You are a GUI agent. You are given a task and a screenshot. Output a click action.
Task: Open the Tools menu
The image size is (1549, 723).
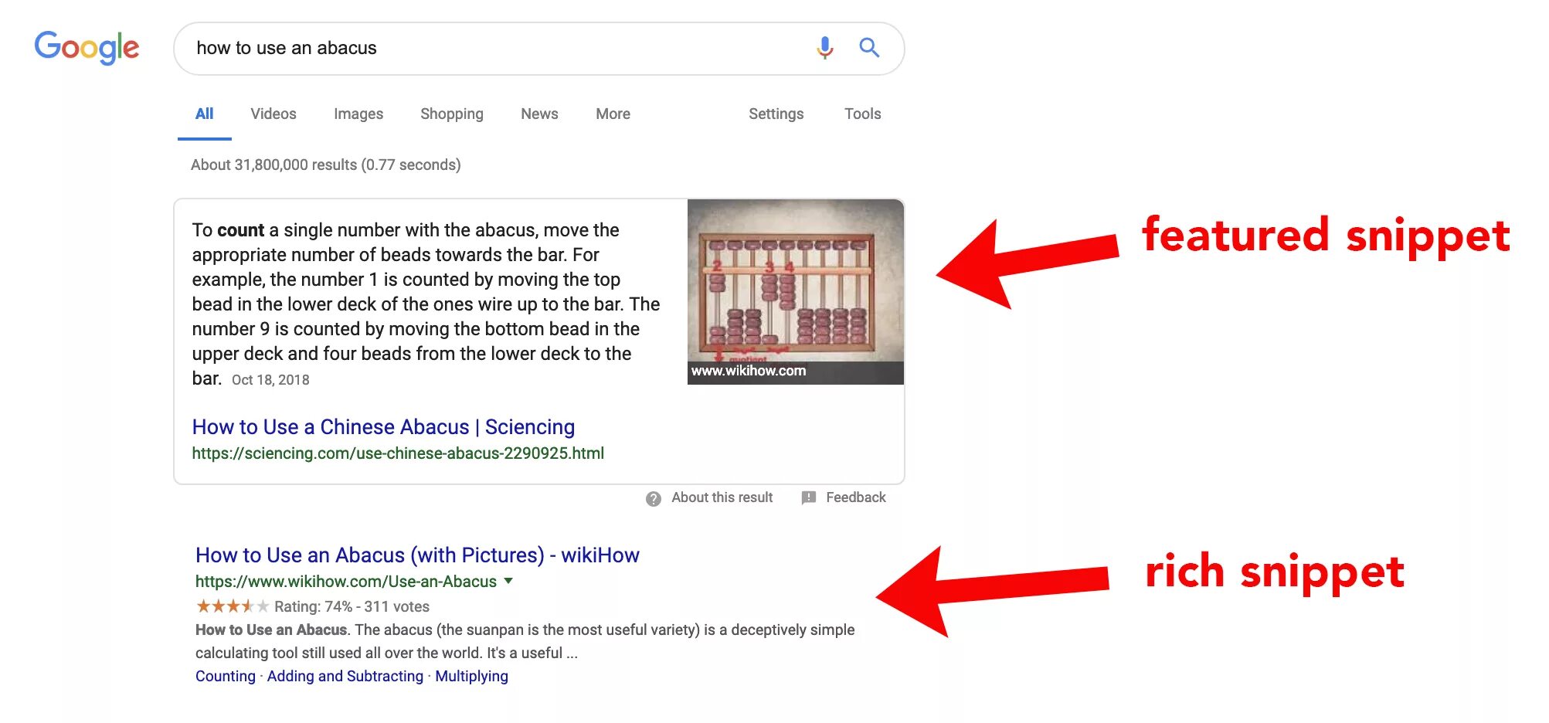(x=862, y=114)
